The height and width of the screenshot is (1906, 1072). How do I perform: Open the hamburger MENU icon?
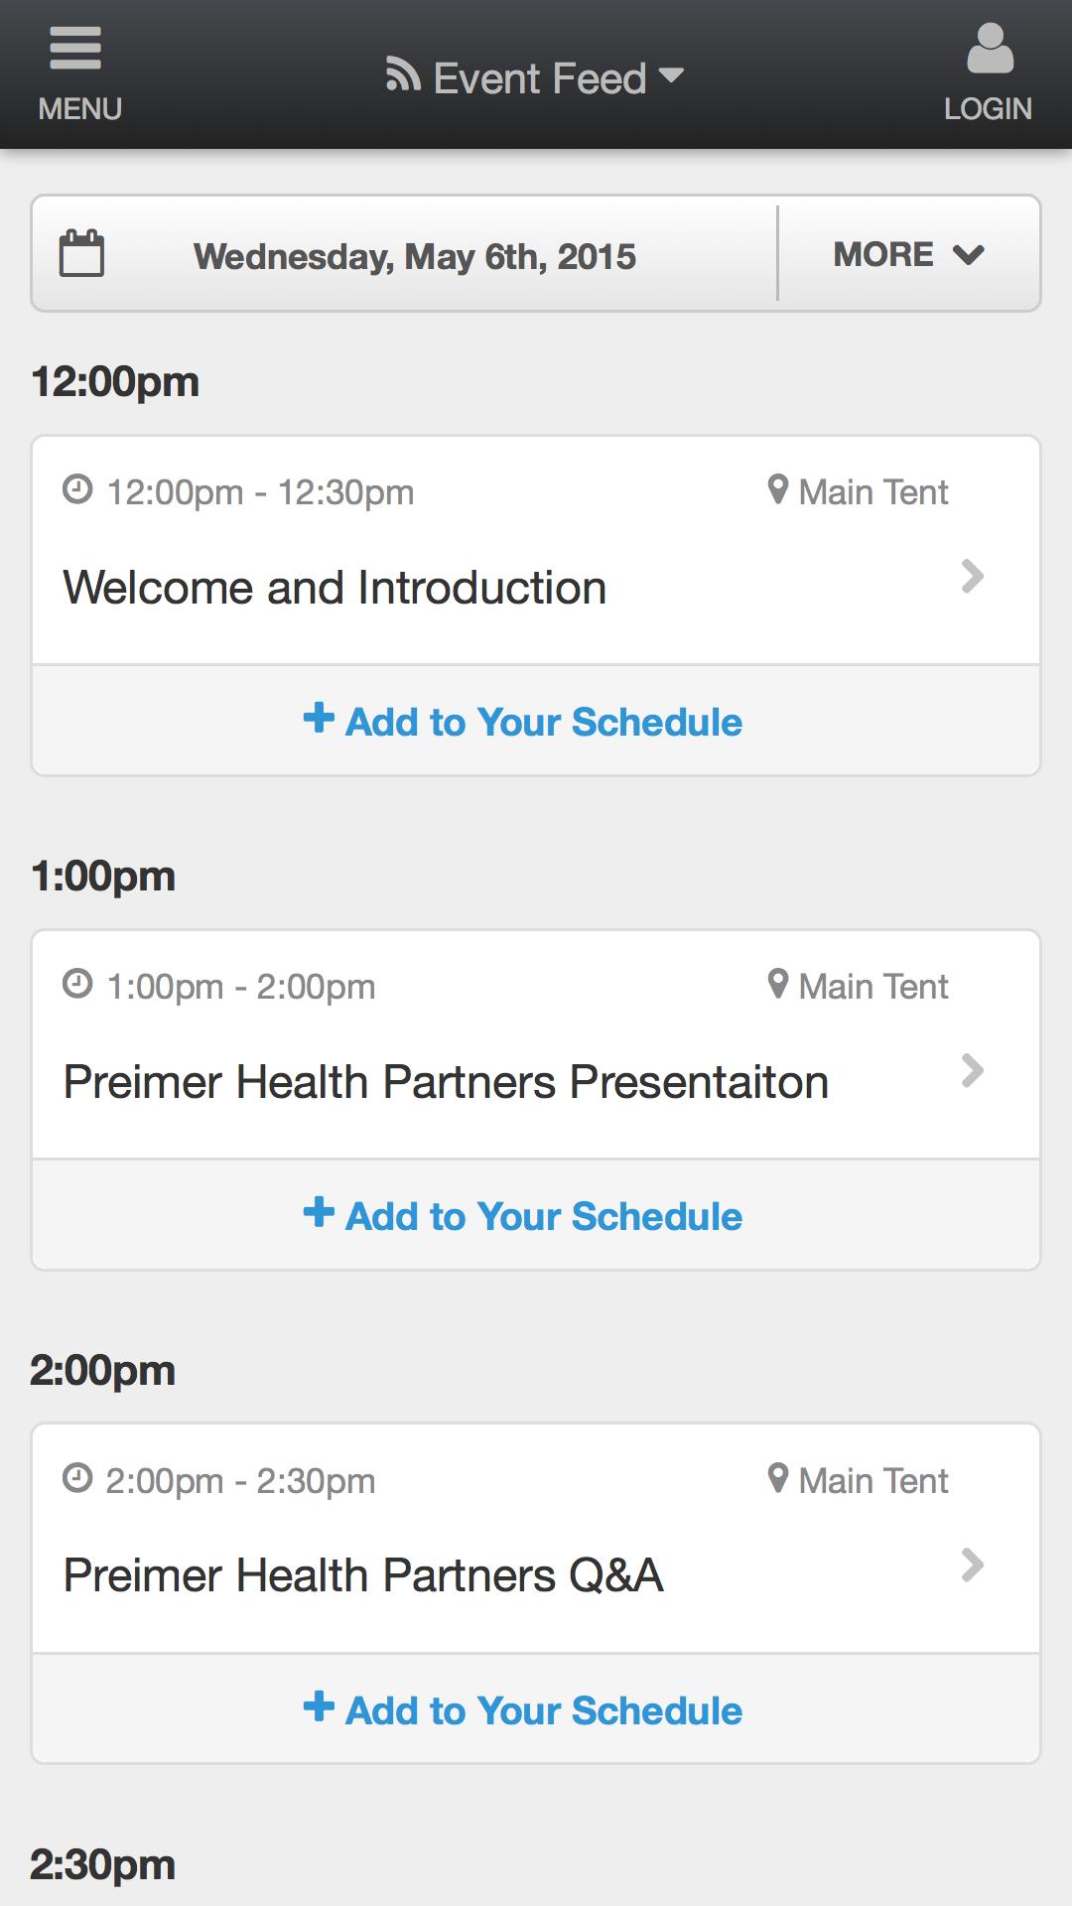point(75,49)
